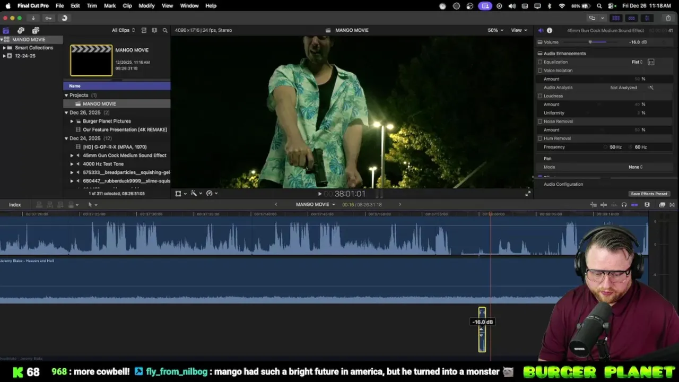Open viewer transform tool menu icon
679x382 pixels.
click(180, 194)
